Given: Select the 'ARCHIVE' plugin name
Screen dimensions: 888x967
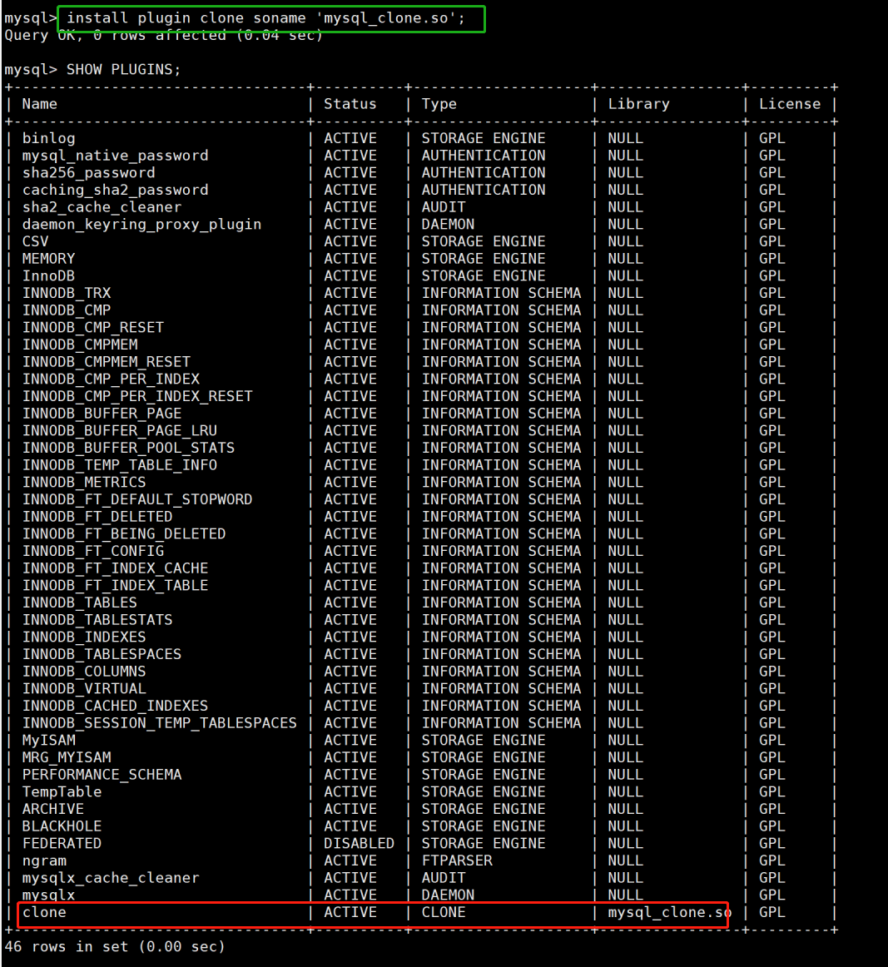Looking at the screenshot, I should pos(53,809).
